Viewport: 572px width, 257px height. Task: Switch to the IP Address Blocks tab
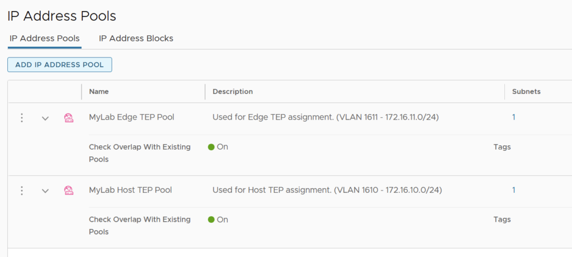[136, 39]
